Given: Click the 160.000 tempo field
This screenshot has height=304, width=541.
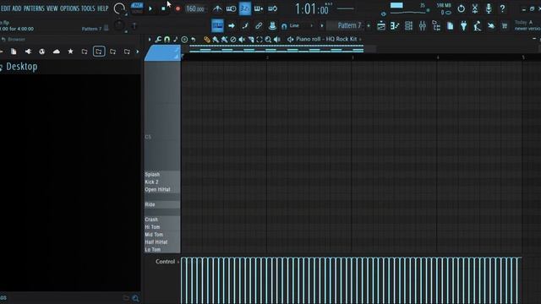Looking at the screenshot, I should click(195, 9).
